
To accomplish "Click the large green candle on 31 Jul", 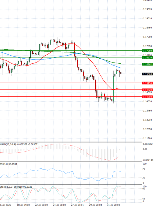I will (113, 89).
